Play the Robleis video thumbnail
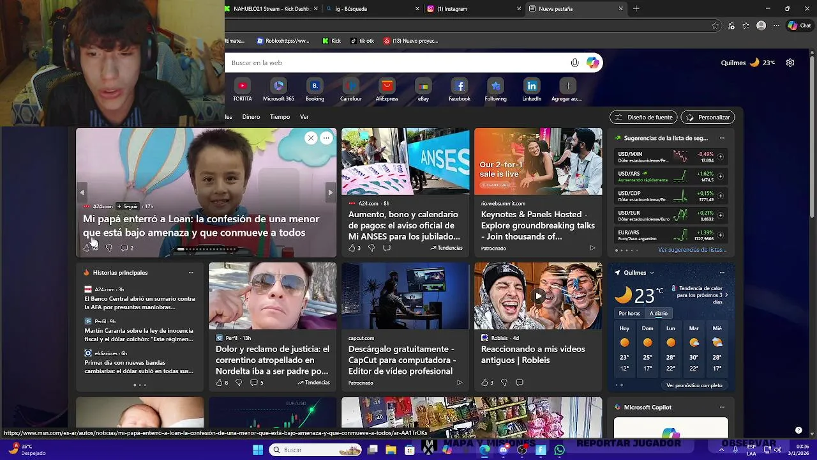 [539, 296]
